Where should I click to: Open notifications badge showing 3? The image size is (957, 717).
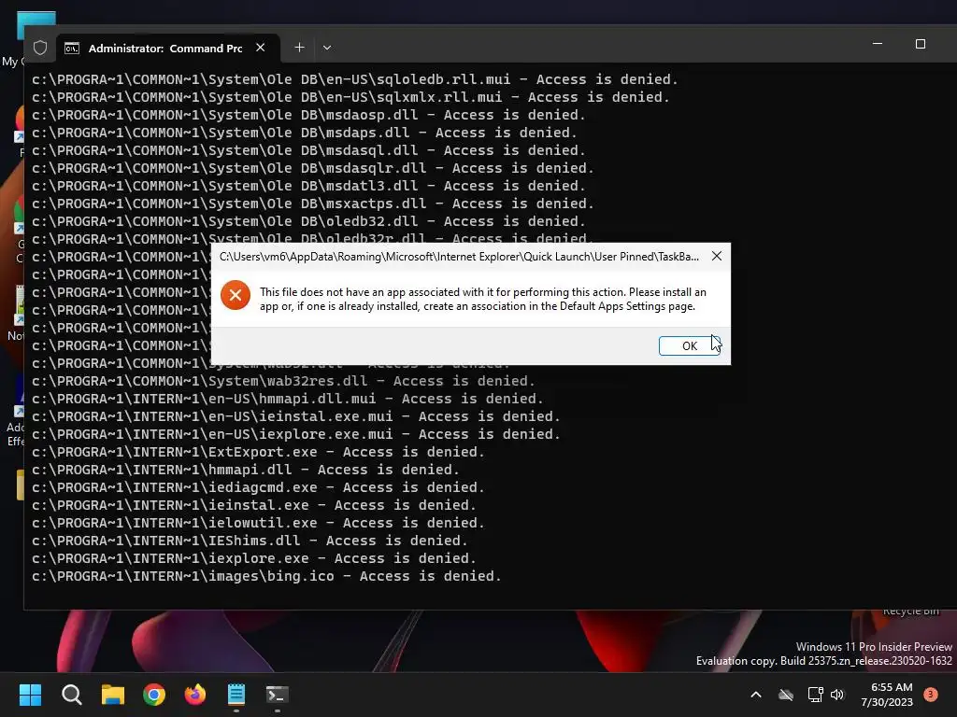click(x=931, y=695)
